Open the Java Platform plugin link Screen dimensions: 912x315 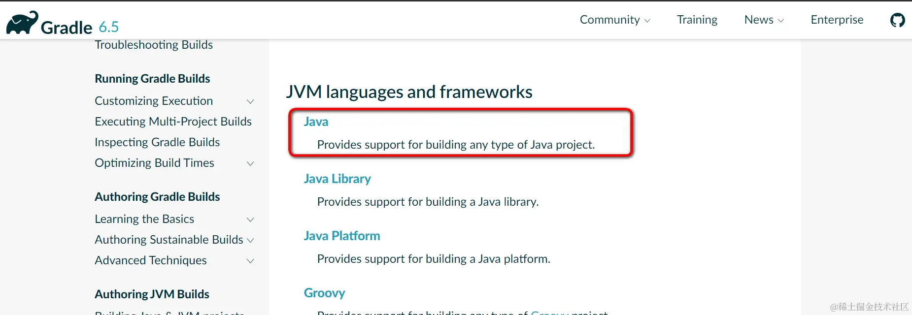341,236
